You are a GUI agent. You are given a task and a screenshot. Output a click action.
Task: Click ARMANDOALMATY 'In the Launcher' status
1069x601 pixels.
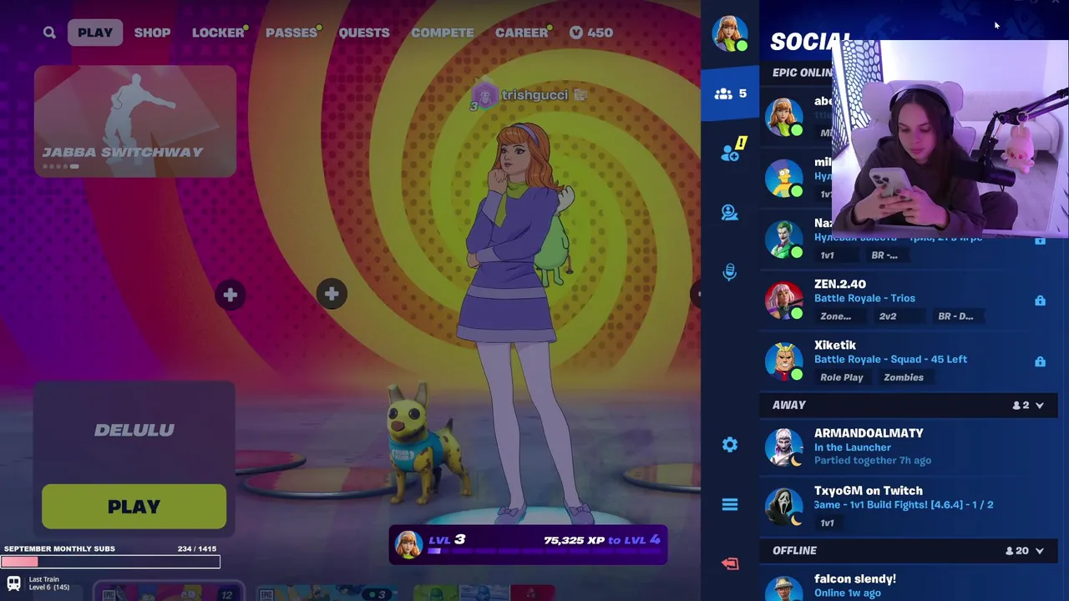tap(853, 447)
